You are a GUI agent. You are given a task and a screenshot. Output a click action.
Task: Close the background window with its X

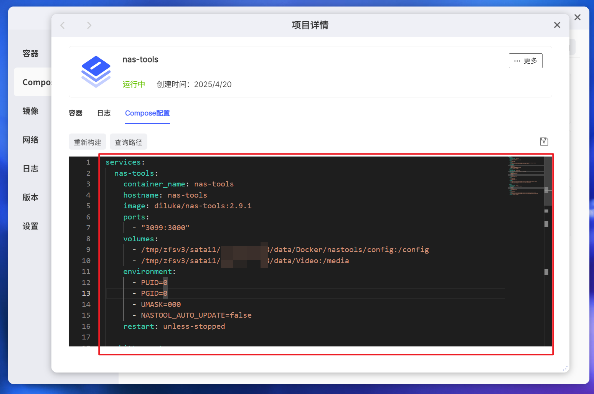coord(577,17)
